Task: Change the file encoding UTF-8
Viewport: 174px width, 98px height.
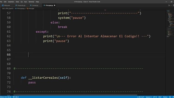Action: pos(155,97)
